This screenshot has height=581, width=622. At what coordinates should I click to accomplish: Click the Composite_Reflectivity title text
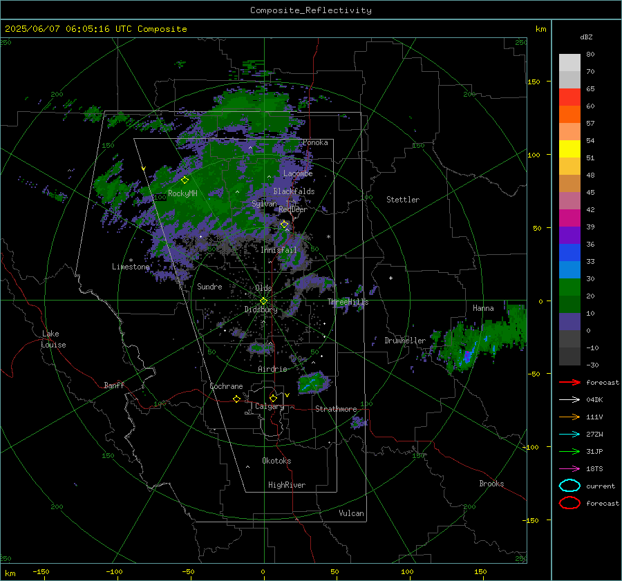[310, 10]
